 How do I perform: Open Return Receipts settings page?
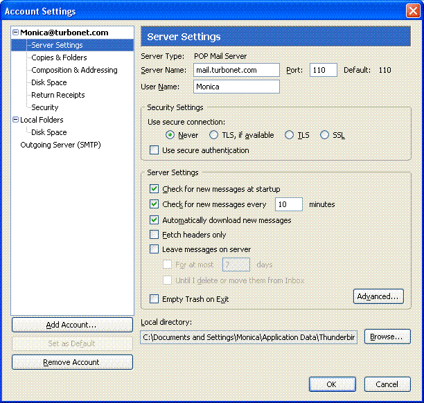pos(58,95)
